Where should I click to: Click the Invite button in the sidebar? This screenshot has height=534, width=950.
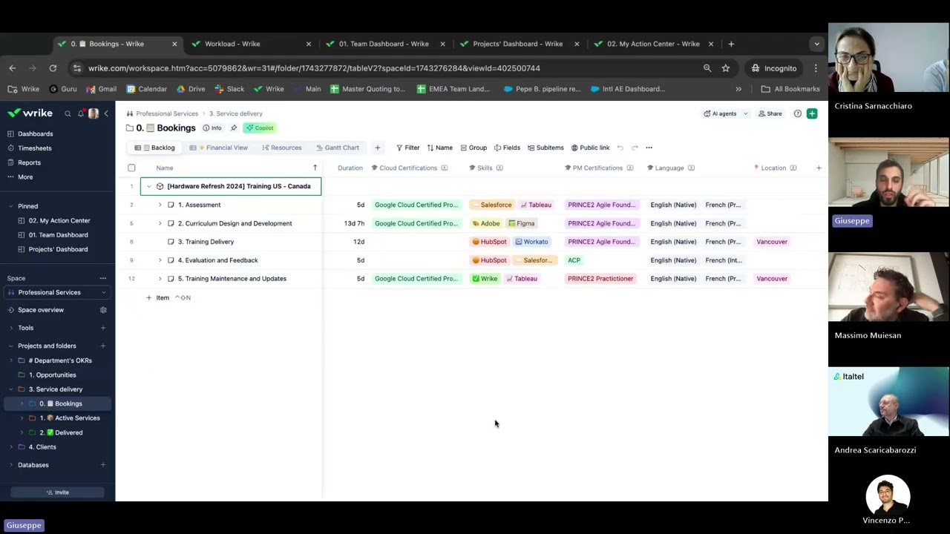coord(57,492)
